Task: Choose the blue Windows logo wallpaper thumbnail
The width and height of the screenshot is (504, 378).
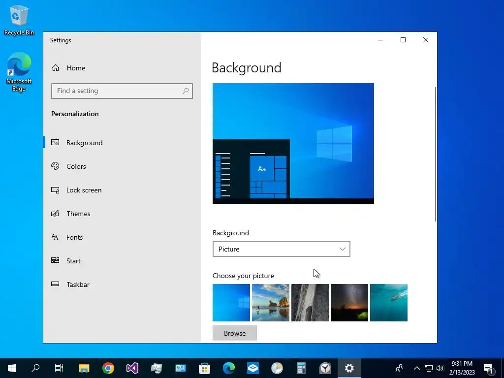Action: [x=231, y=303]
